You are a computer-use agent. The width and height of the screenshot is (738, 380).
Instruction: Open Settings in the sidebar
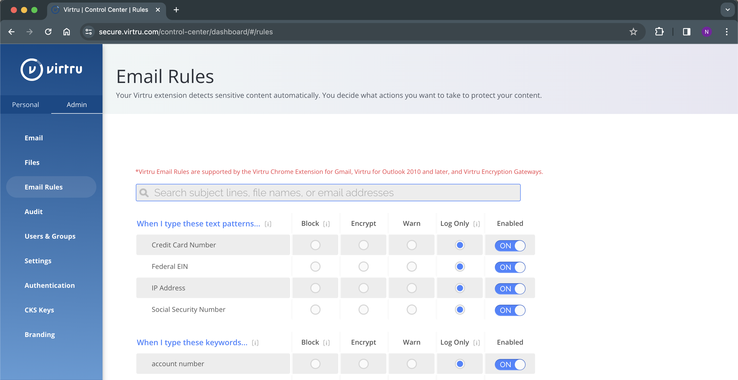38,261
